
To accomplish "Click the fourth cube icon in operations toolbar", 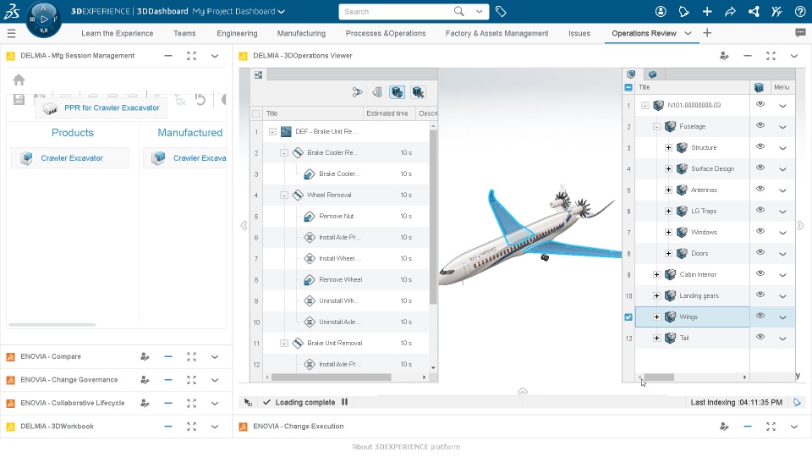I will pyautogui.click(x=418, y=92).
